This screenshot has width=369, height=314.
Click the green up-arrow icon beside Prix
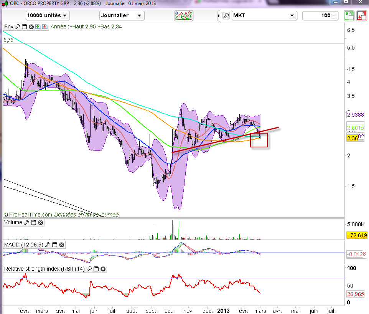38,27
